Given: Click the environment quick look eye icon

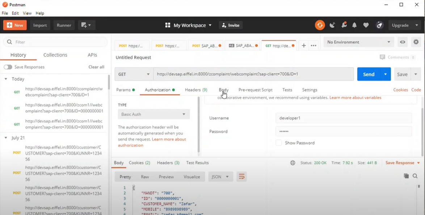Looking at the screenshot, I should 403,42.
